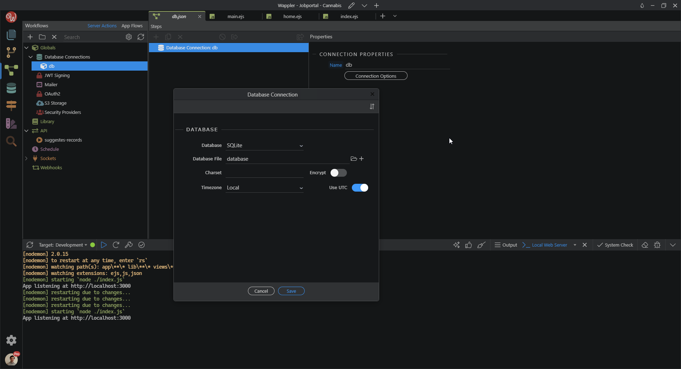The width and height of the screenshot is (681, 369).
Task: Switch to the App Flows tab
Action: [x=132, y=26]
